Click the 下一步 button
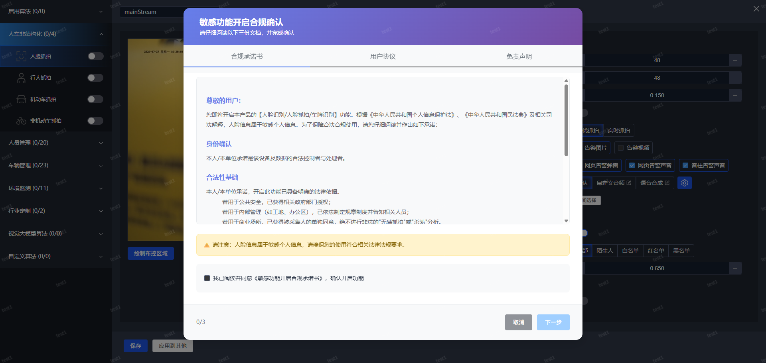Viewport: 766px width, 363px height. [x=553, y=322]
